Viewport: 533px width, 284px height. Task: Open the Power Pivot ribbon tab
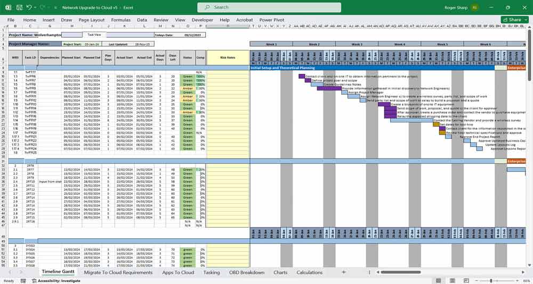point(272,20)
